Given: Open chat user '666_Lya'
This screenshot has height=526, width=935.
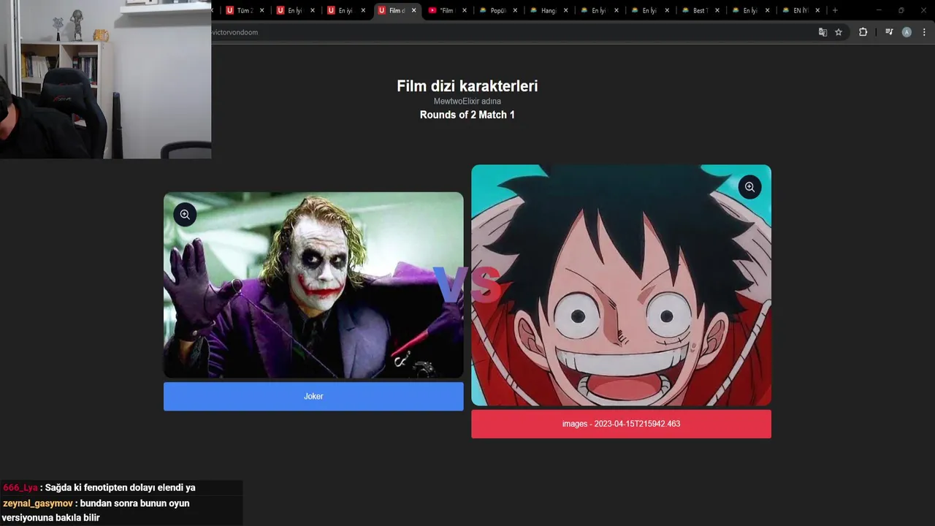Looking at the screenshot, I should pos(20,487).
